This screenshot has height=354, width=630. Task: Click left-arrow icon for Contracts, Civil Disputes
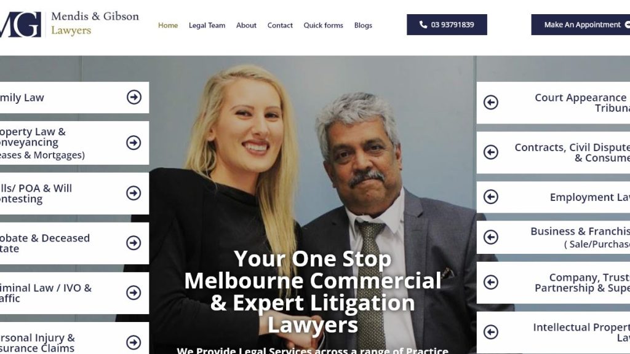(x=490, y=152)
